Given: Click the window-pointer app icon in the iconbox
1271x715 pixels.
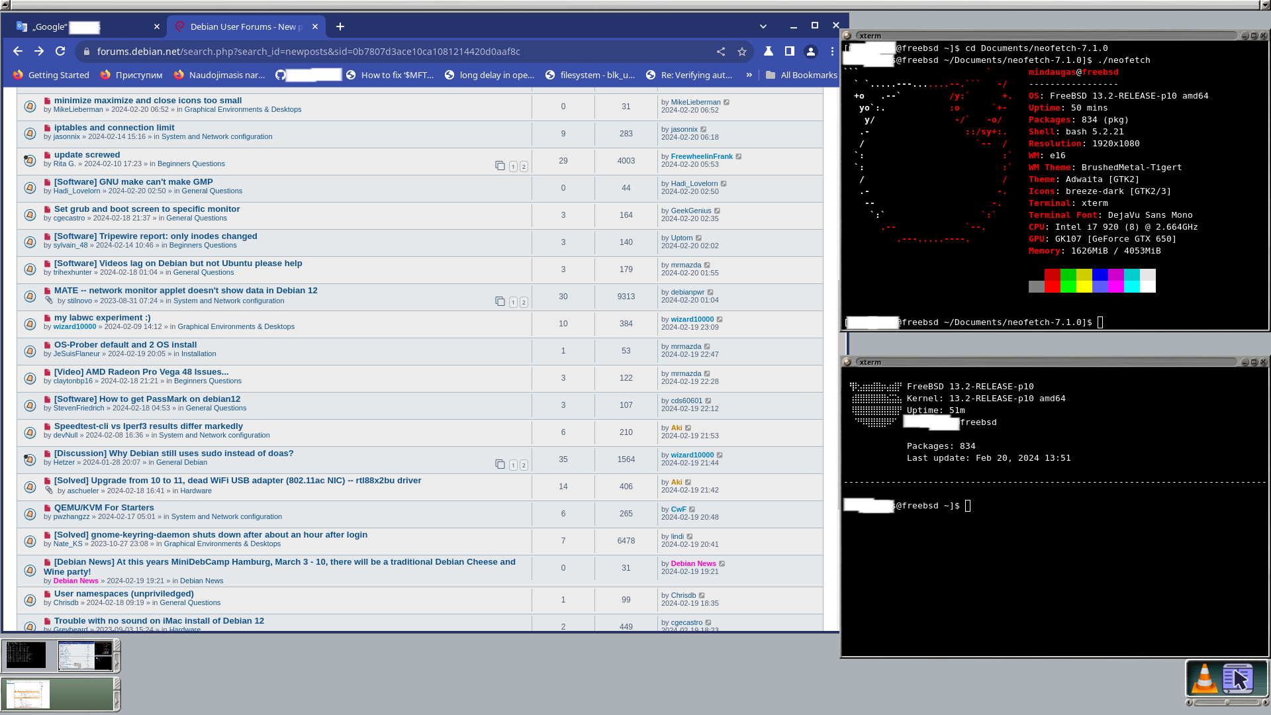Looking at the screenshot, I should pyautogui.click(x=1237, y=679).
